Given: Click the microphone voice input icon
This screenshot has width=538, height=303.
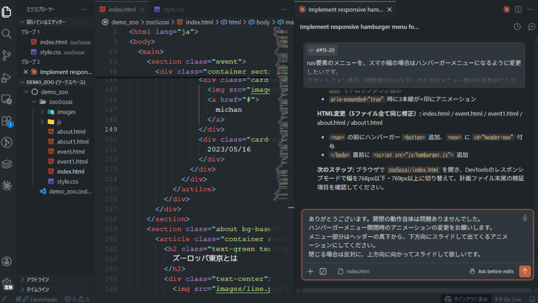Looking at the screenshot, I should [525, 218].
